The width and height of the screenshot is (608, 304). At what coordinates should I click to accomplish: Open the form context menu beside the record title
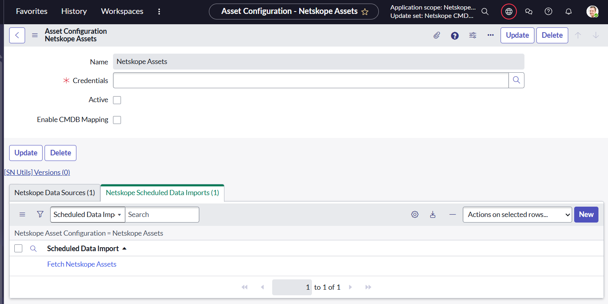tap(35, 35)
